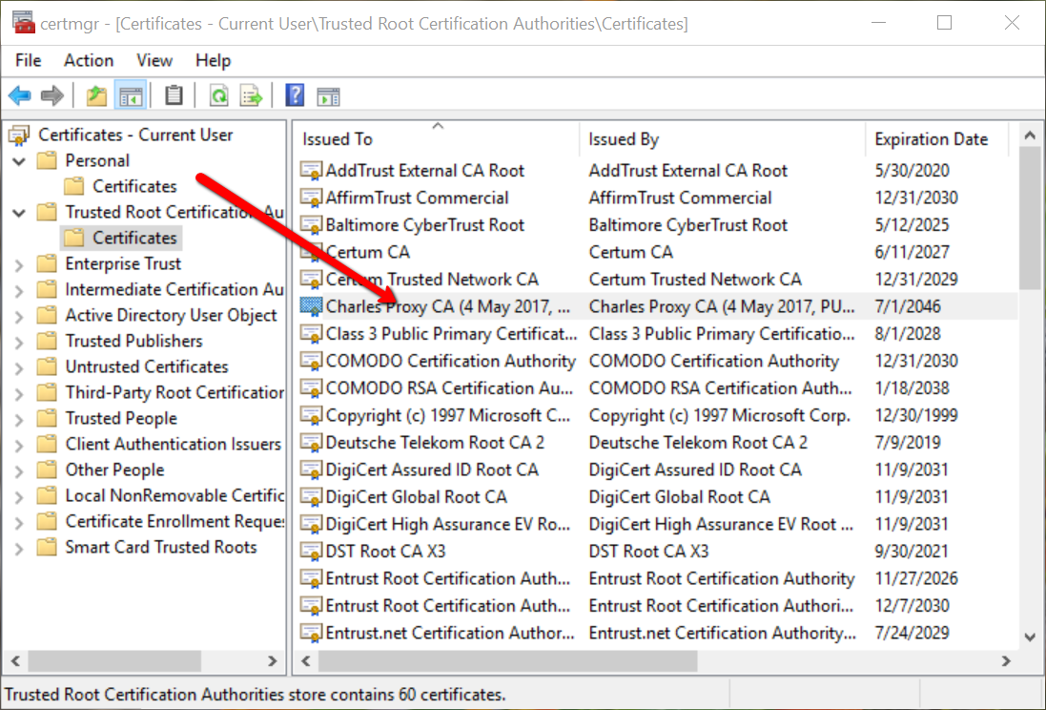Click the Enterprise Trust folder icon
This screenshot has height=710, width=1046.
coord(47,263)
